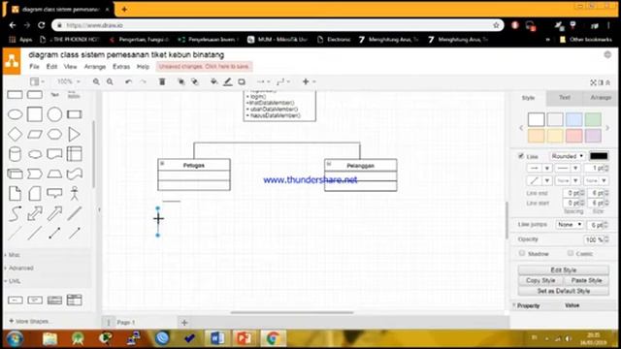The height and width of the screenshot is (349, 621).
Task: Pick the white style swatch
Action: click(536, 119)
